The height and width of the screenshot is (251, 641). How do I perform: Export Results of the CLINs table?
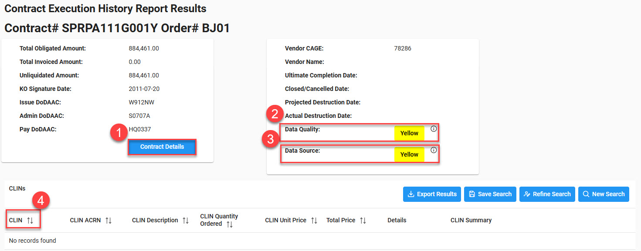tap(432, 194)
